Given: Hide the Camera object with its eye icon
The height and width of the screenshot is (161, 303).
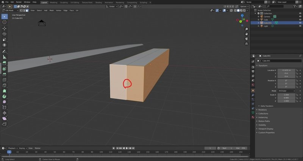Looking at the screenshot, I should coord(300,17).
